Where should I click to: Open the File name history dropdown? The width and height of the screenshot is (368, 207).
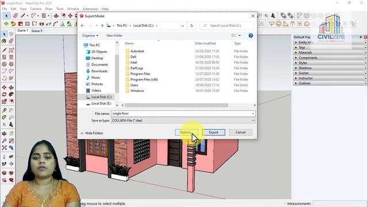[253, 114]
